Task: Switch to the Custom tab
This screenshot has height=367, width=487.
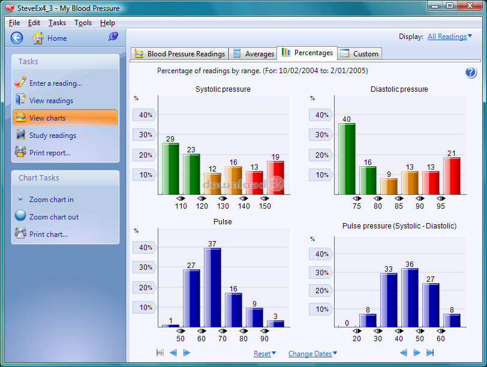Action: [x=359, y=54]
